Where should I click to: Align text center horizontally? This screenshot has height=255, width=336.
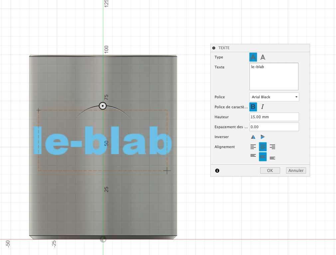(263, 147)
